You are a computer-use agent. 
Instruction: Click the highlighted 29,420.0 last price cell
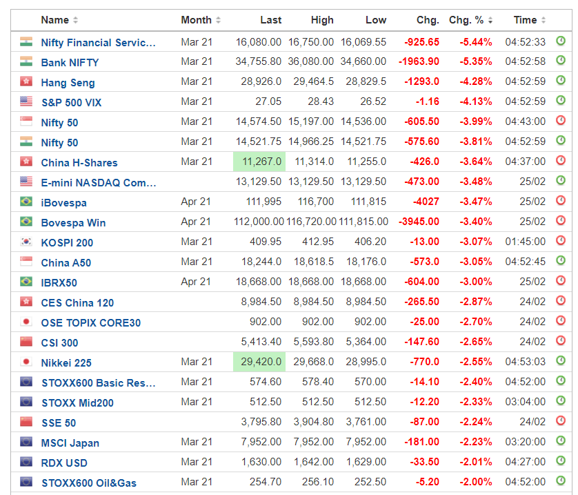259,362
